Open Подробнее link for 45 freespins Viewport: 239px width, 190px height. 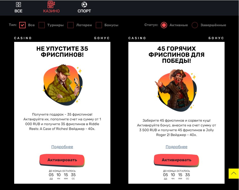(176, 147)
